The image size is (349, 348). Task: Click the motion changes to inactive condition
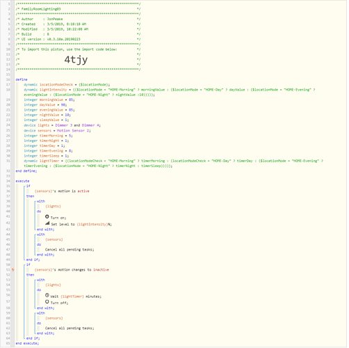pos(72,270)
